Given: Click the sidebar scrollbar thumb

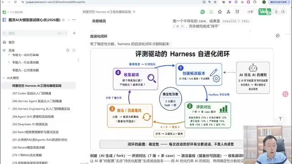Looking at the screenshot, I should coord(78,60).
